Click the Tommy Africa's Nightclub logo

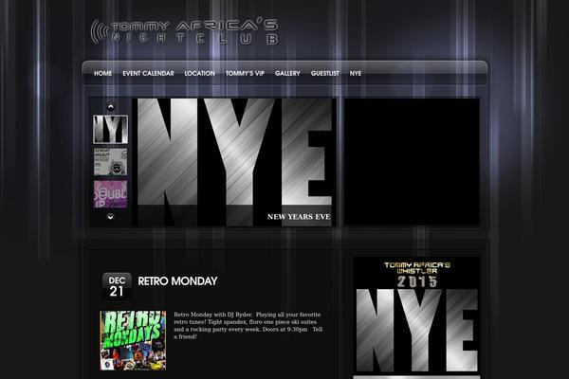tap(184, 32)
